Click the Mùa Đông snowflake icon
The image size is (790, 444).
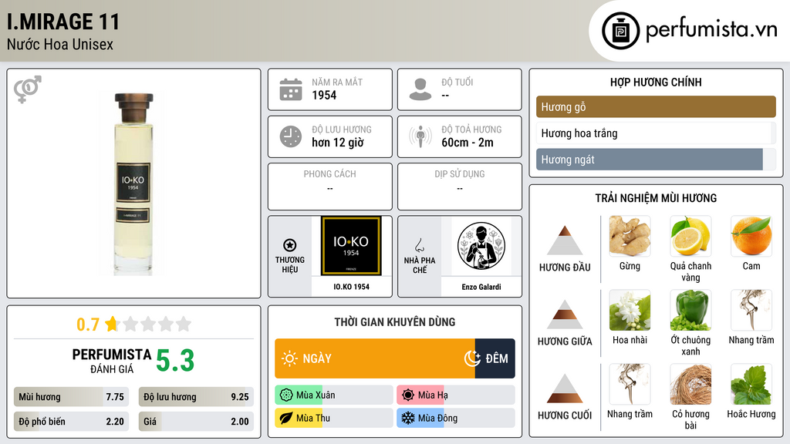[x=408, y=418]
